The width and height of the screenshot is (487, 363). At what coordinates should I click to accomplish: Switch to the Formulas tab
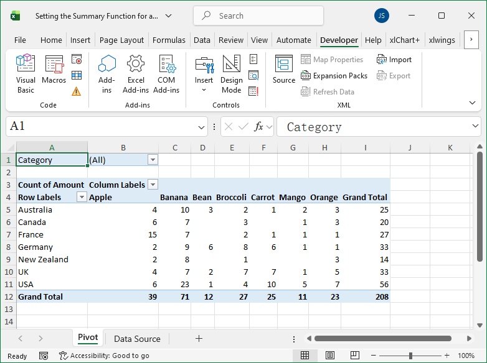point(169,40)
